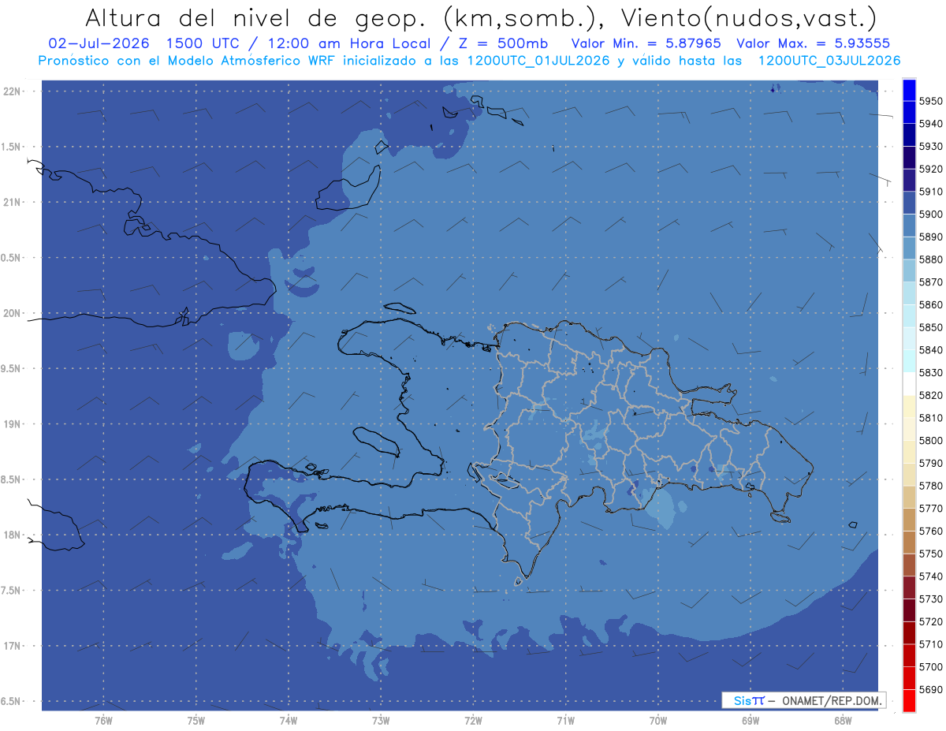This screenshot has height=731, width=946.
Task: Click the '1200UTC_01JUL2026' initialization text
Action: [x=538, y=61]
